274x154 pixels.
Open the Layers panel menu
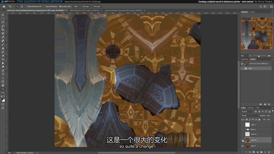tap(272, 108)
